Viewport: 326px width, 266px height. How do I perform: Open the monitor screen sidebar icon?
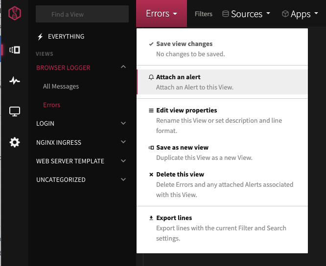pyautogui.click(x=15, y=111)
